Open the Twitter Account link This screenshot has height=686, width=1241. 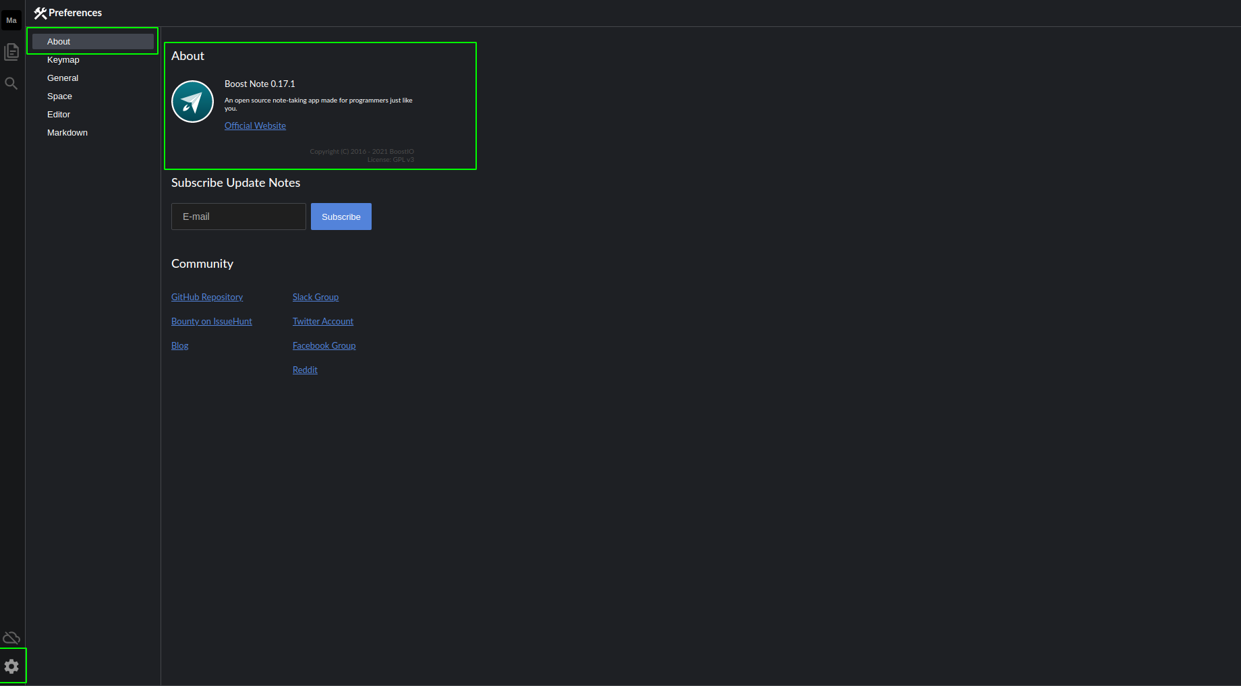pyautogui.click(x=323, y=321)
